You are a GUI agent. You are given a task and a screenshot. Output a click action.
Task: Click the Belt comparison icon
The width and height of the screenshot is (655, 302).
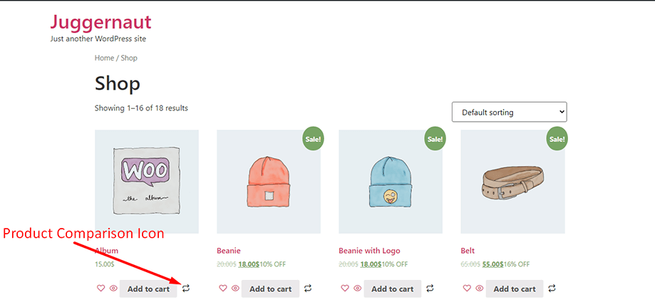click(552, 288)
